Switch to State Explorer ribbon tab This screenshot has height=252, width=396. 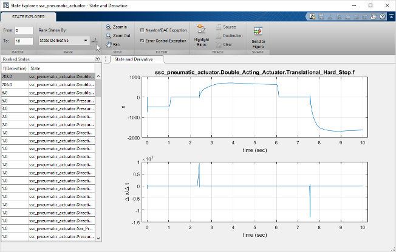27,17
